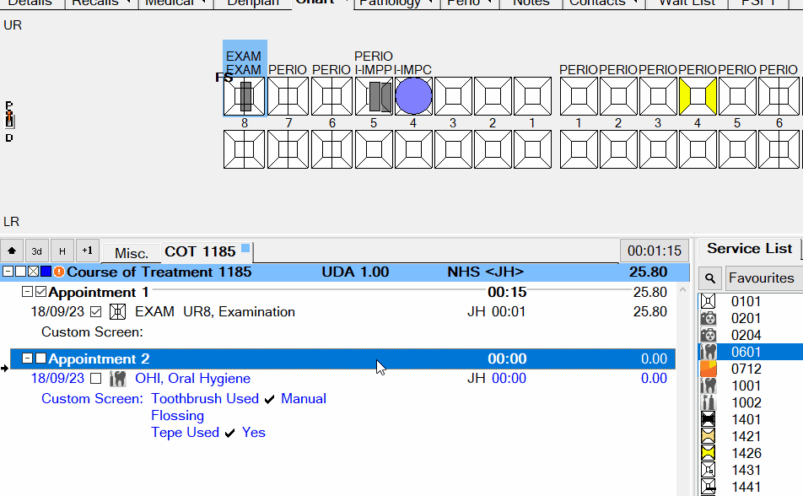Select the 0201 radiograph service icon
The width and height of the screenshot is (803, 496).
point(709,318)
